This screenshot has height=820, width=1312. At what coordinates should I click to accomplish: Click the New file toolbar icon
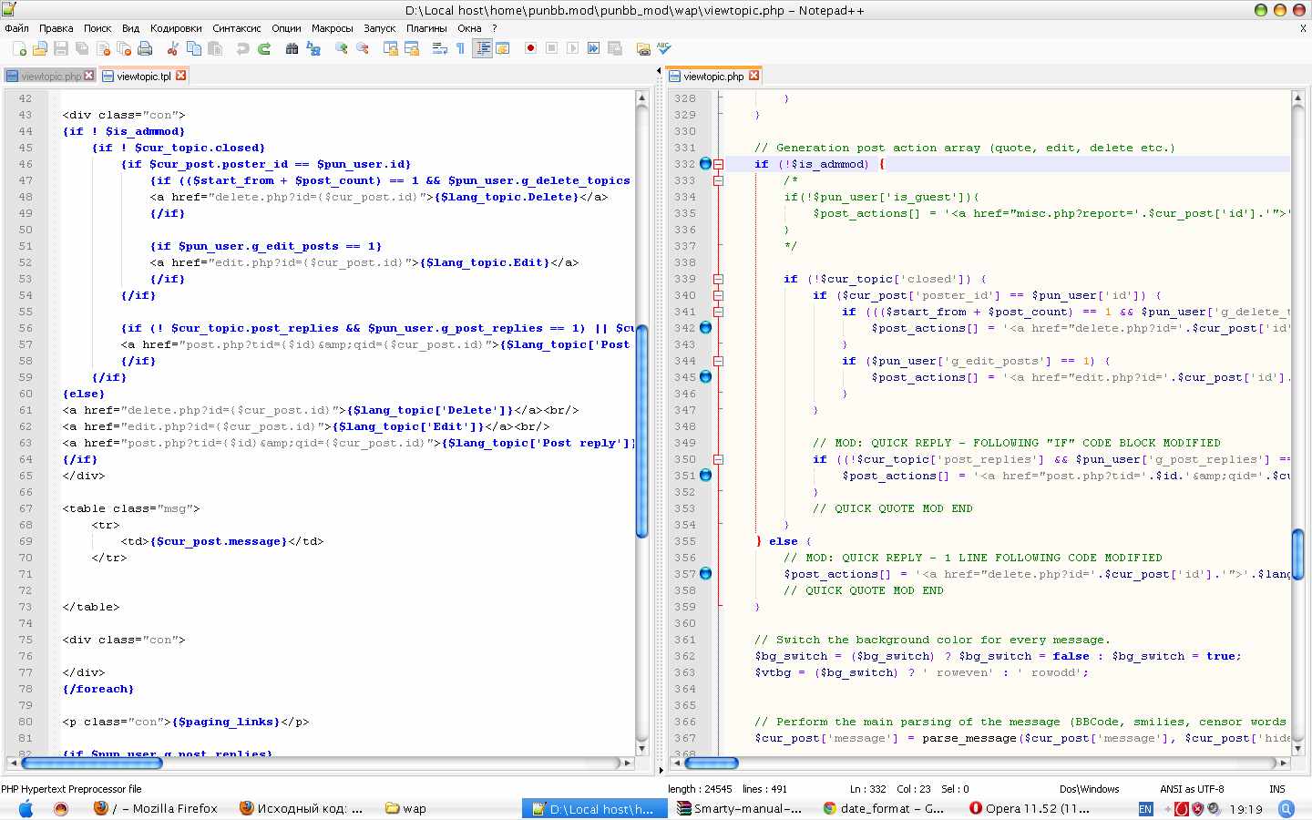pos(19,48)
